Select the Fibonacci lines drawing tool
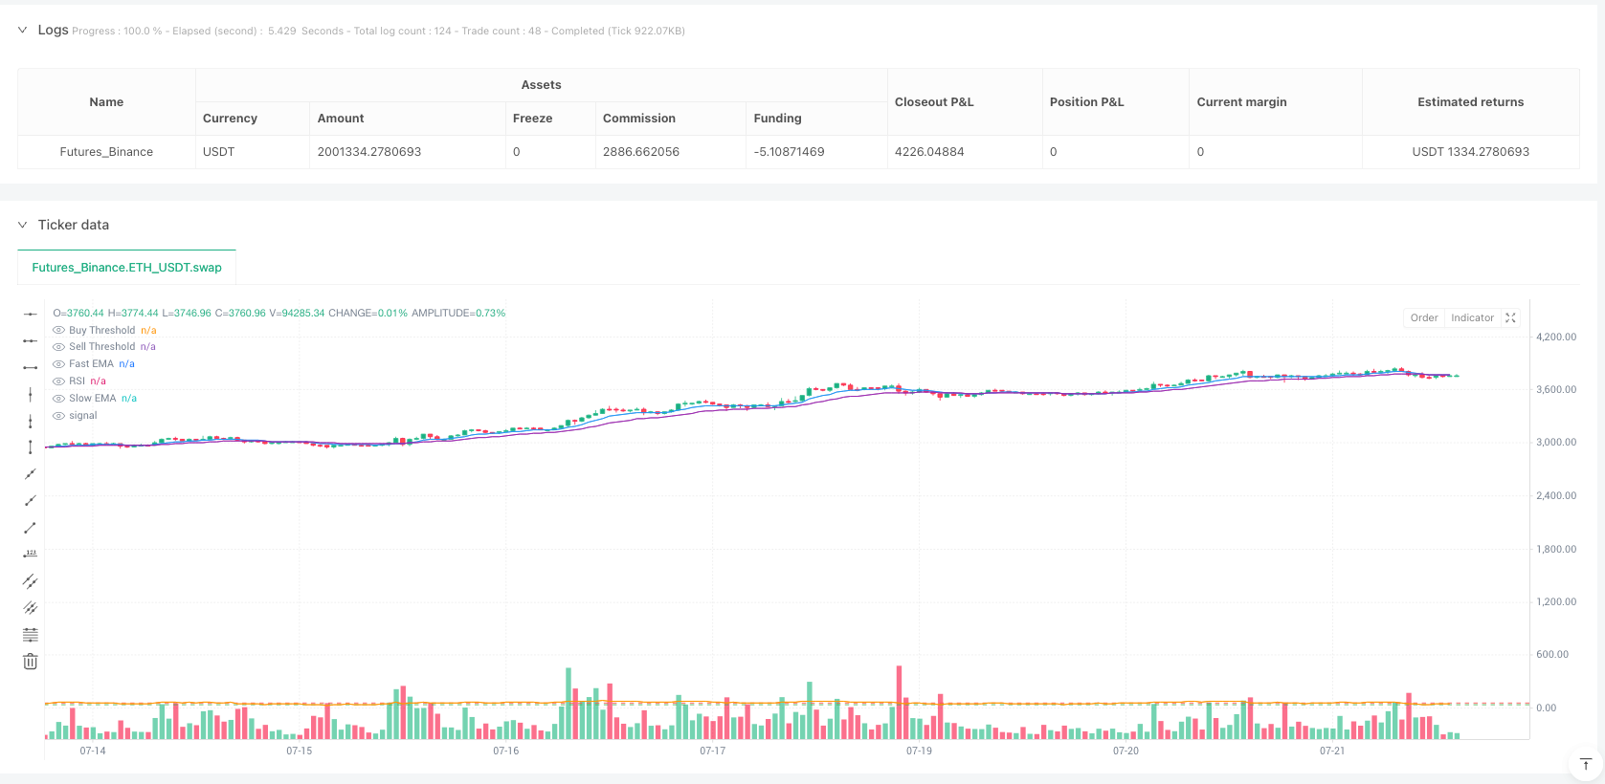This screenshot has width=1605, height=784. tap(31, 635)
